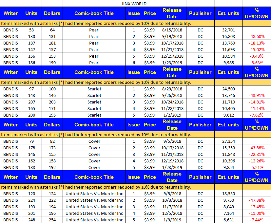The image size is (271, 223).
Task: Click est. units value 8,049
Action: tap(228, 207)
